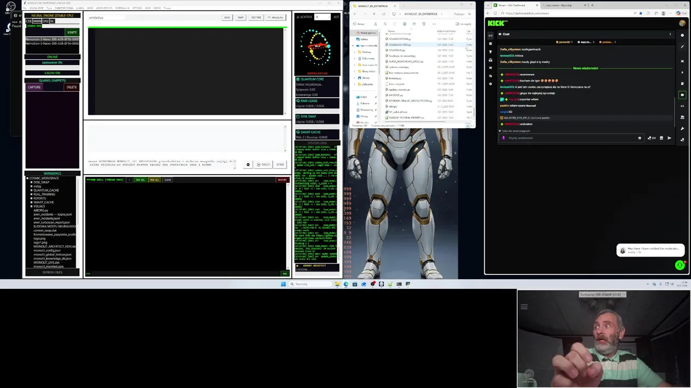Click the red RESTART button of Python shell
This screenshot has width=691, height=388.
pyautogui.click(x=282, y=180)
